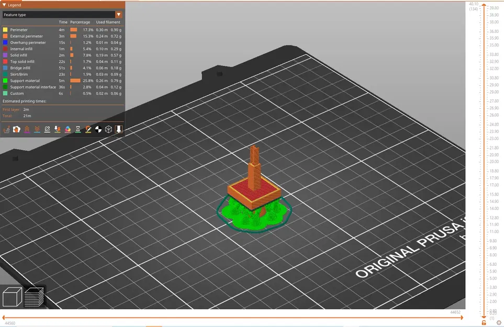Toggle Tool changes display icon

(58, 129)
